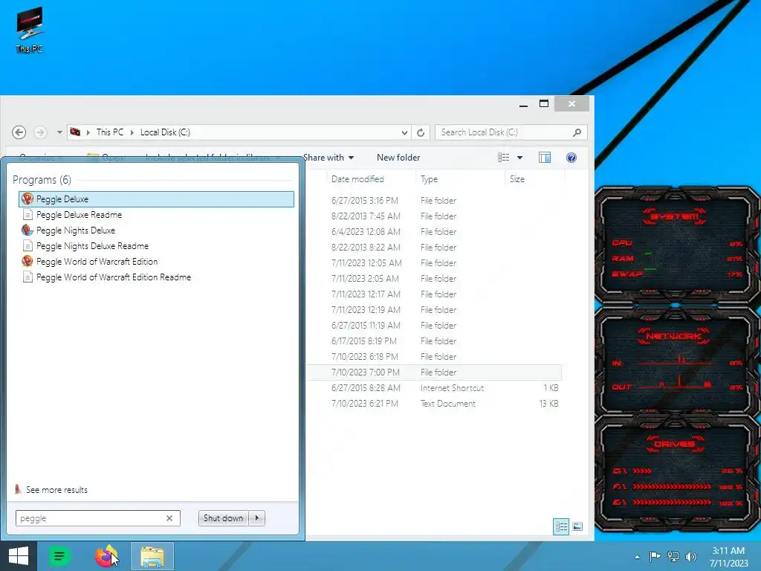Expand the address bar history dropdown
This screenshot has width=761, height=571.
point(404,132)
